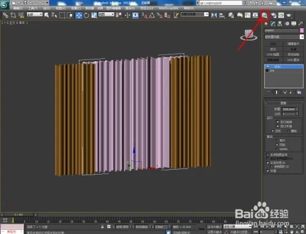Switch to the Display panel tab
The image size is (306, 234).
(x=294, y=24)
